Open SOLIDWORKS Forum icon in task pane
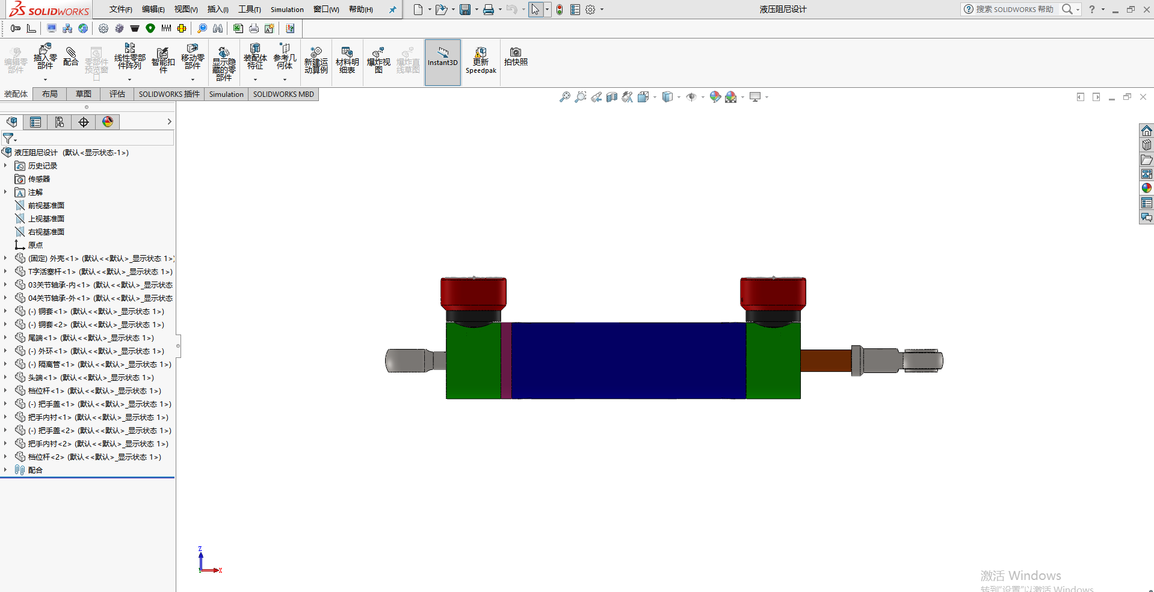1154x592 pixels. [x=1146, y=217]
